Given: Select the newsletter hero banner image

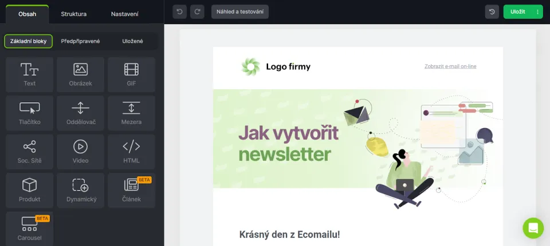Looking at the screenshot, I should pos(357,149).
